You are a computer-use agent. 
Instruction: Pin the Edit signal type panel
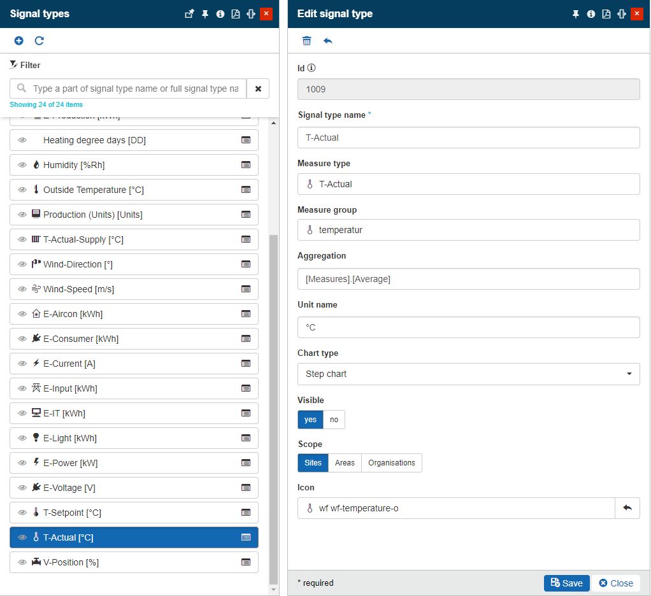576,14
